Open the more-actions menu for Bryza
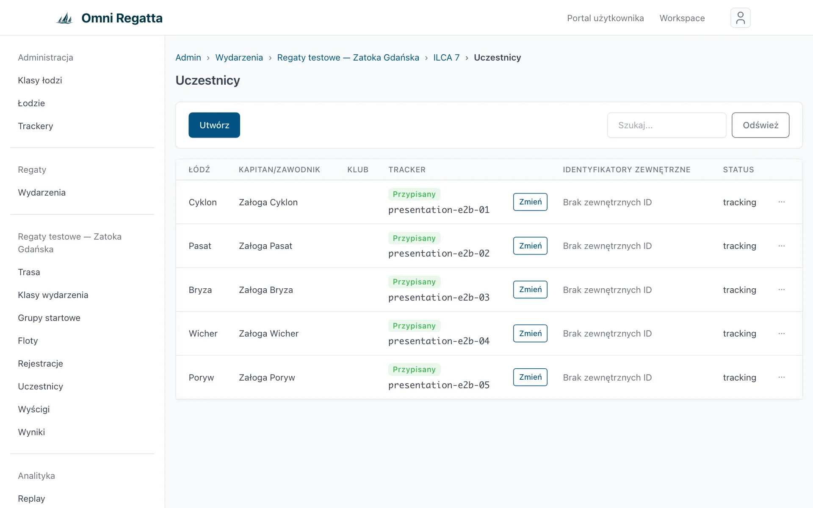813x508 pixels. [x=782, y=290]
